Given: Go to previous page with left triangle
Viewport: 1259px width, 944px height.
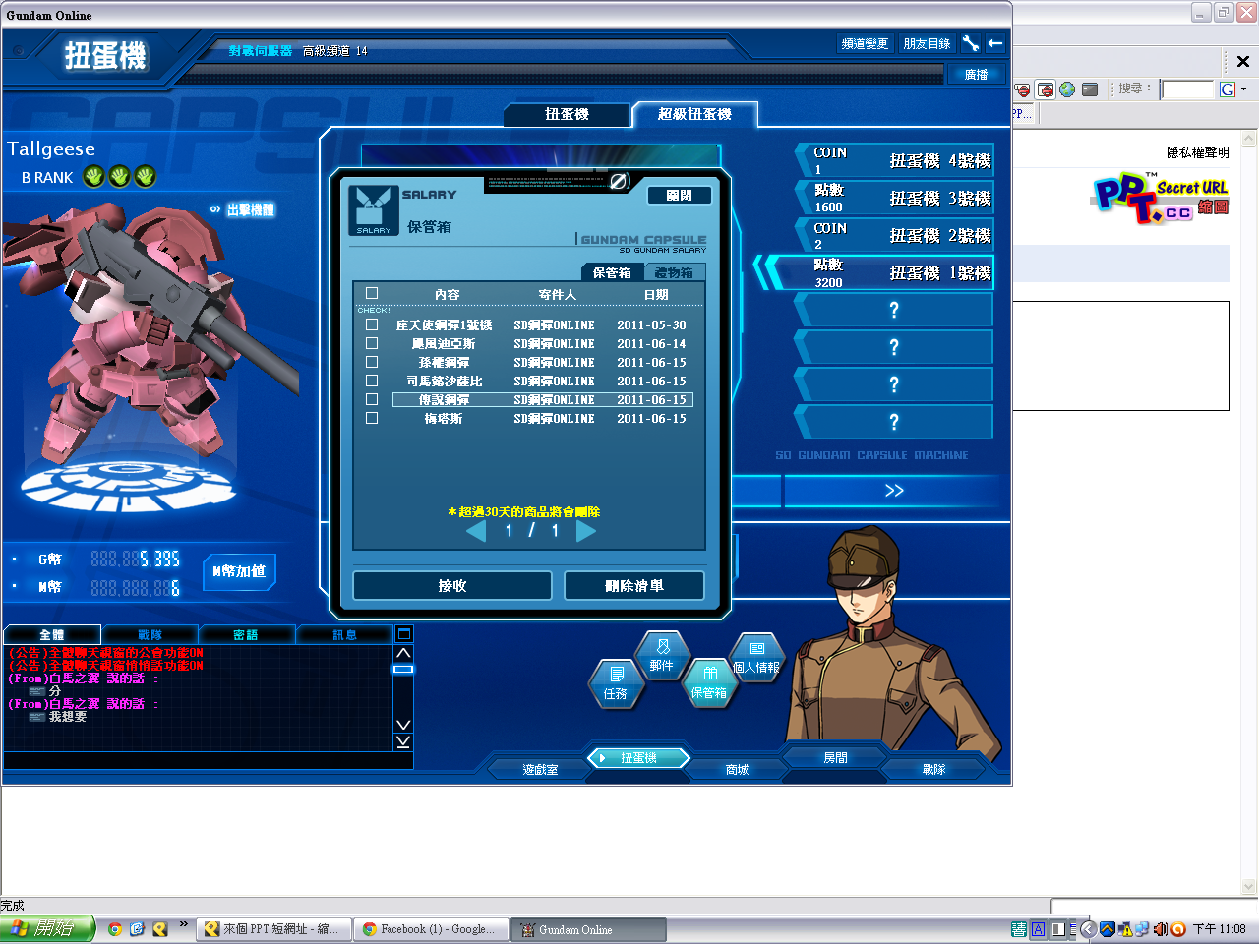Looking at the screenshot, I should (x=476, y=531).
